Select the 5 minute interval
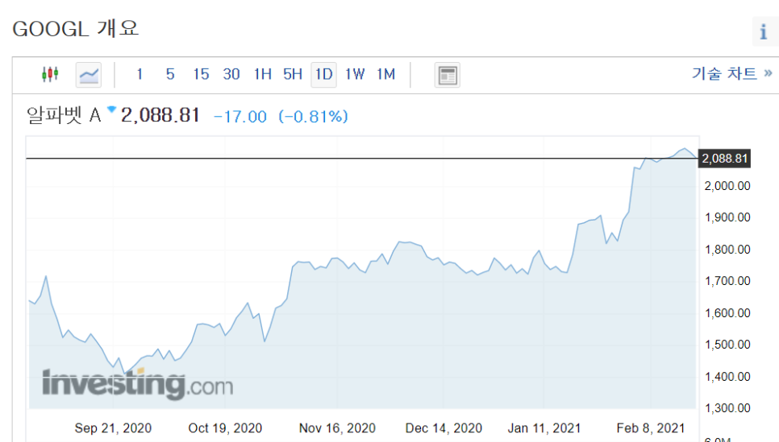This screenshot has height=442, width=779. (170, 74)
